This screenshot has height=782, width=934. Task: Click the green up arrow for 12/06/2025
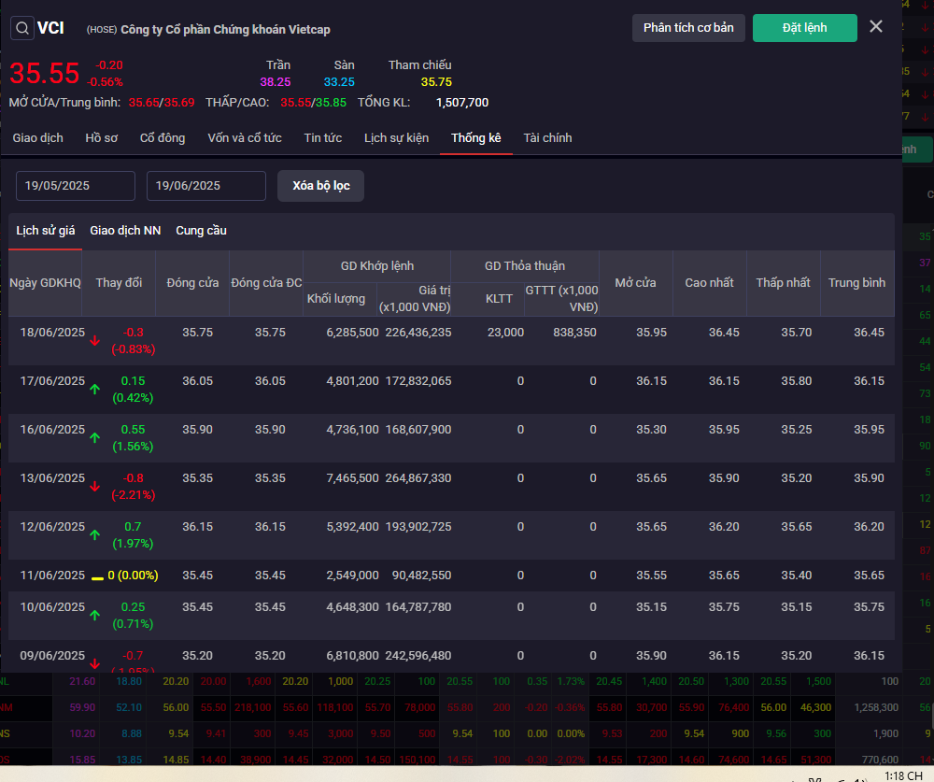tap(94, 535)
